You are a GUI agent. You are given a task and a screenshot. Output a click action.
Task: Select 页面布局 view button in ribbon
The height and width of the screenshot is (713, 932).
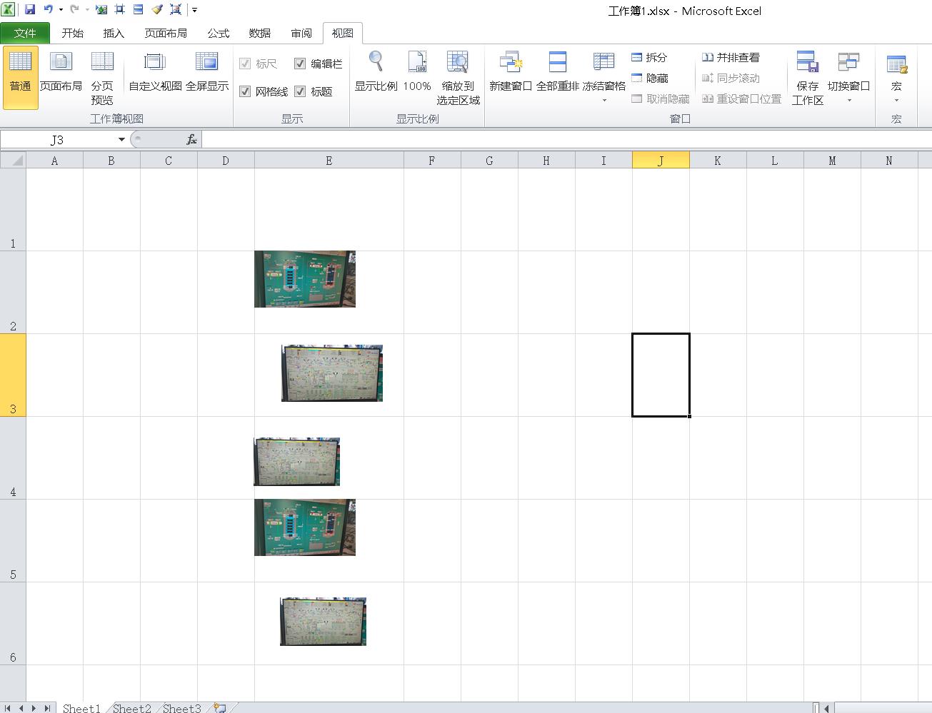click(x=61, y=71)
